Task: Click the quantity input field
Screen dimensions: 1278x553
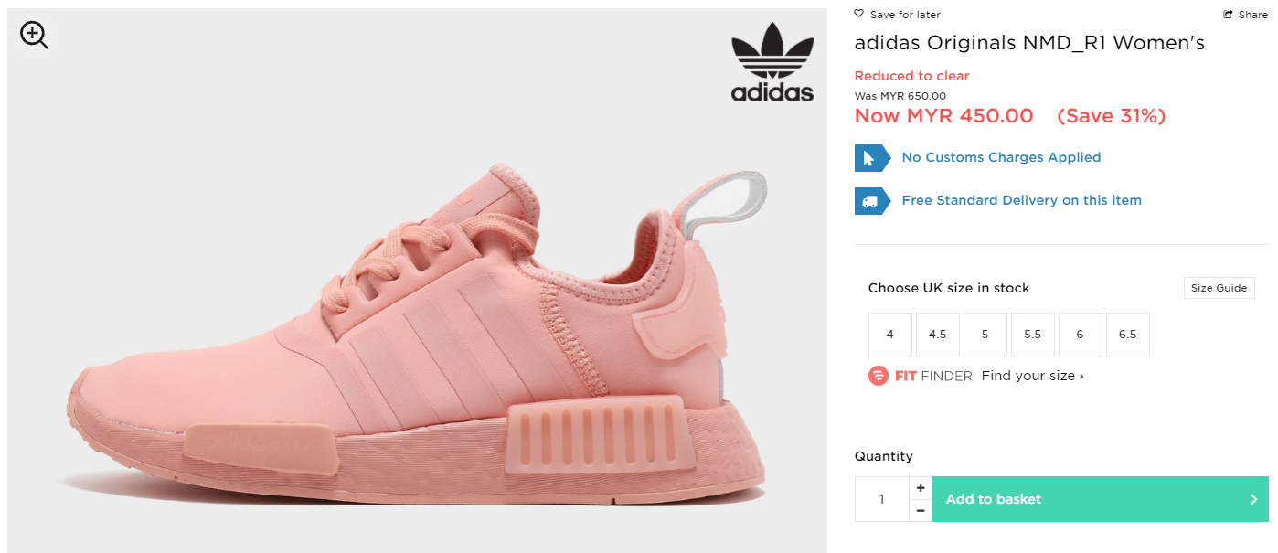Action: coord(882,499)
